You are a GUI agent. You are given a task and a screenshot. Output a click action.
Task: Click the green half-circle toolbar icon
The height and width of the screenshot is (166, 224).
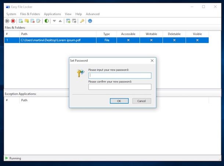click(x=46, y=21)
